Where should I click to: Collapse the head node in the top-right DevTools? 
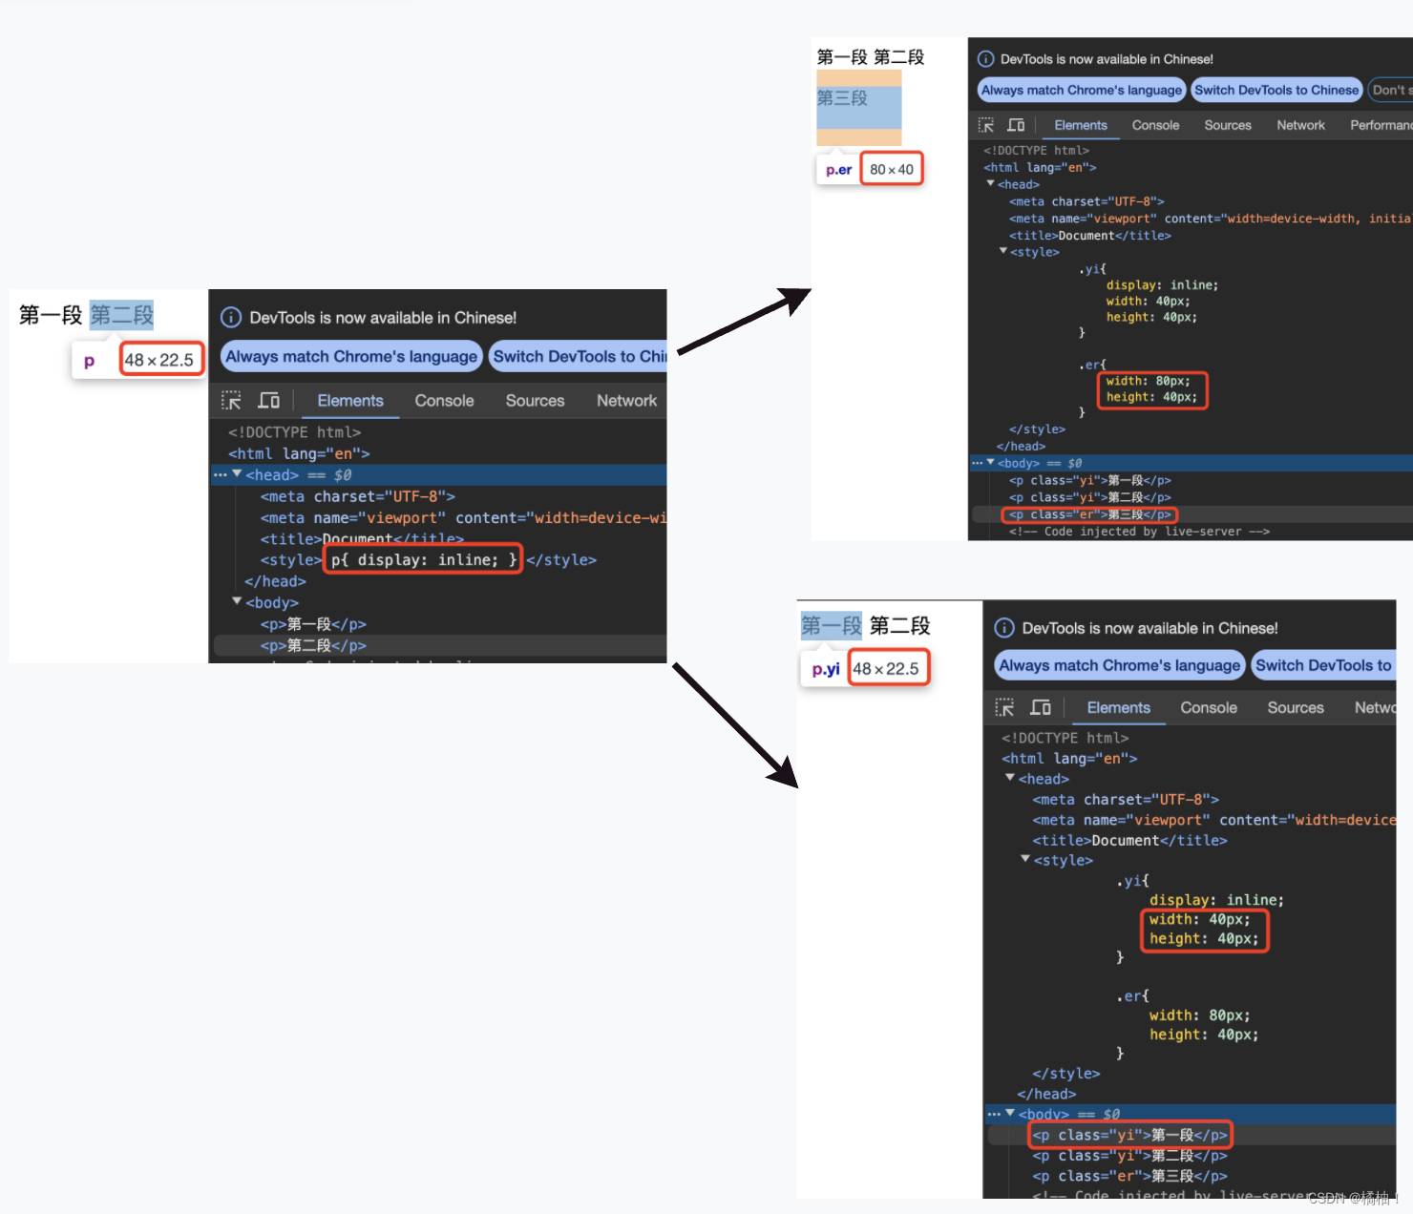coord(991,183)
